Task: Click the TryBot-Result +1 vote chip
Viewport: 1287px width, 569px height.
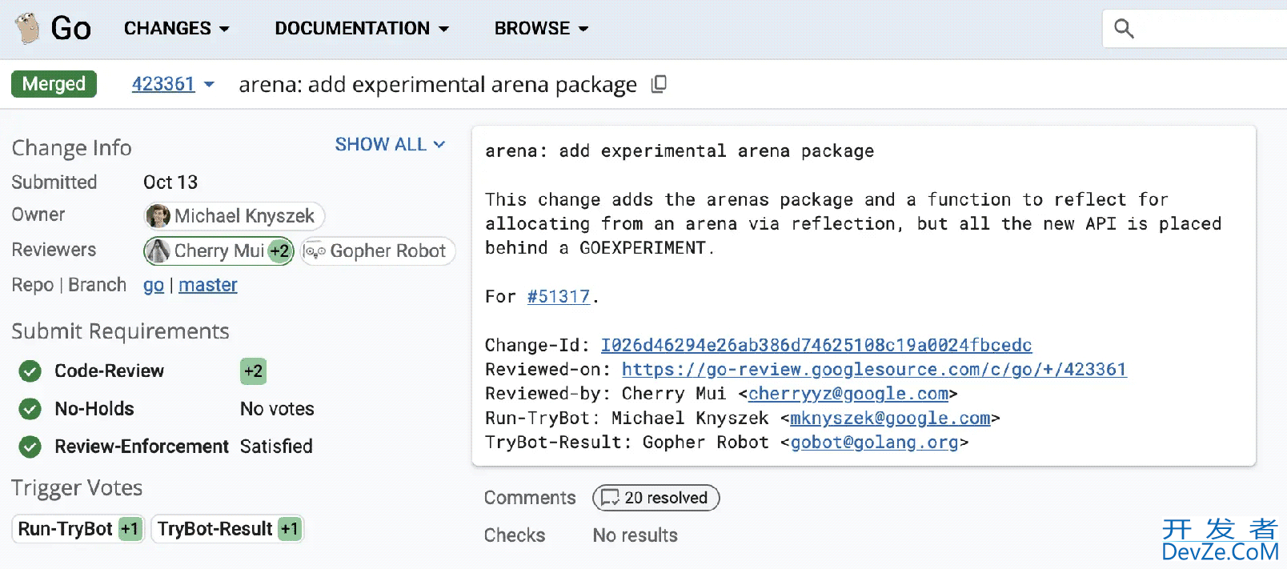Action: tap(227, 529)
